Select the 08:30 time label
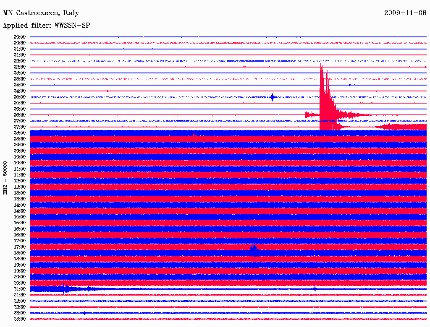 click(20, 139)
